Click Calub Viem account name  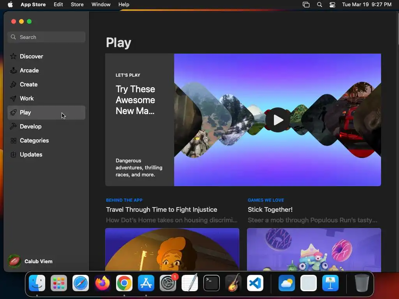point(39,261)
